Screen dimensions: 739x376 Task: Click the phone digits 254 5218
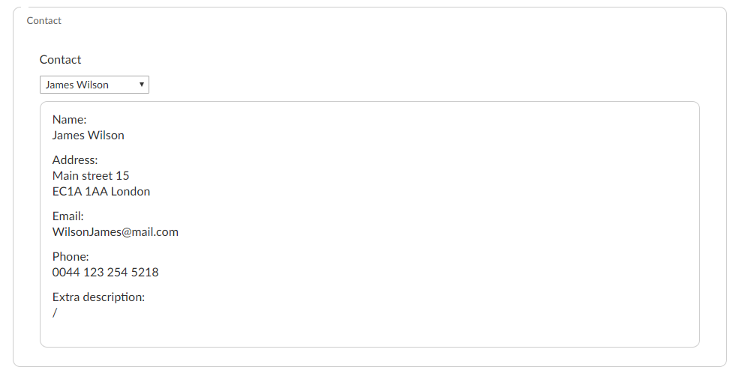pyautogui.click(x=133, y=273)
